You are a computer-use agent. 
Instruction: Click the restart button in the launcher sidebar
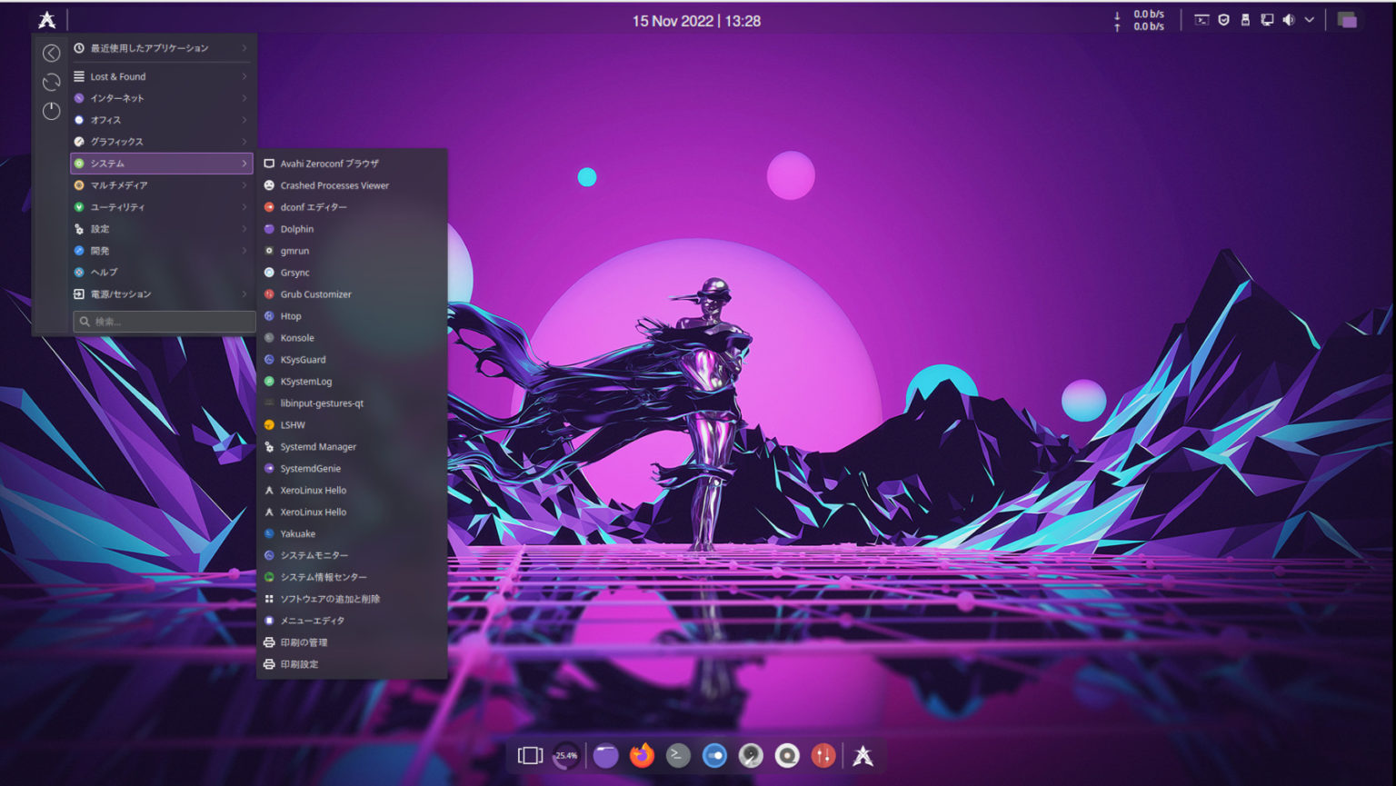tap(51, 82)
